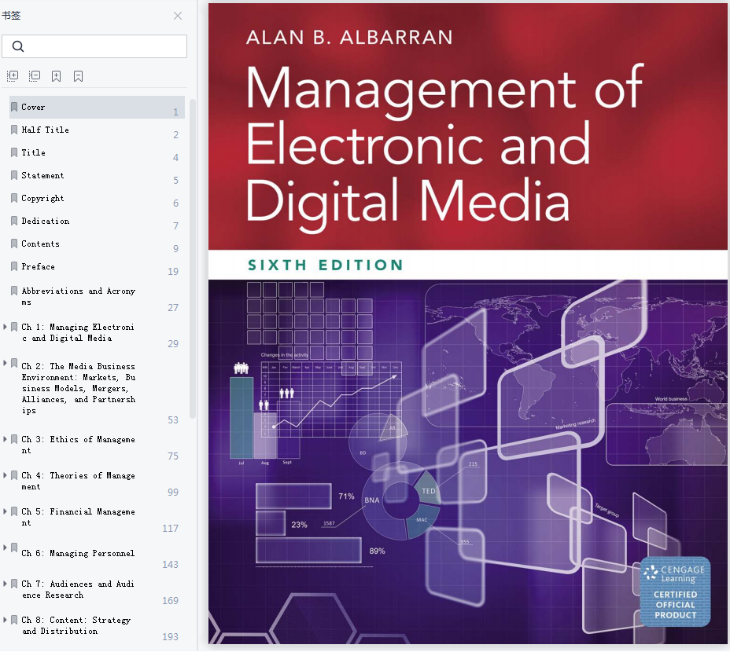
Task: Go to Ch 7: Audiences and Audience Research
Action: tap(78, 589)
